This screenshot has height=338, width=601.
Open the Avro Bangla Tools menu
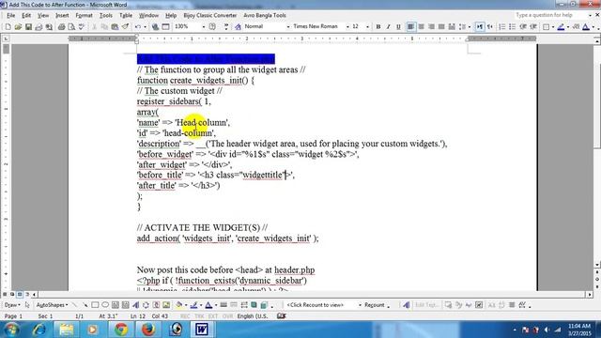pos(265,15)
